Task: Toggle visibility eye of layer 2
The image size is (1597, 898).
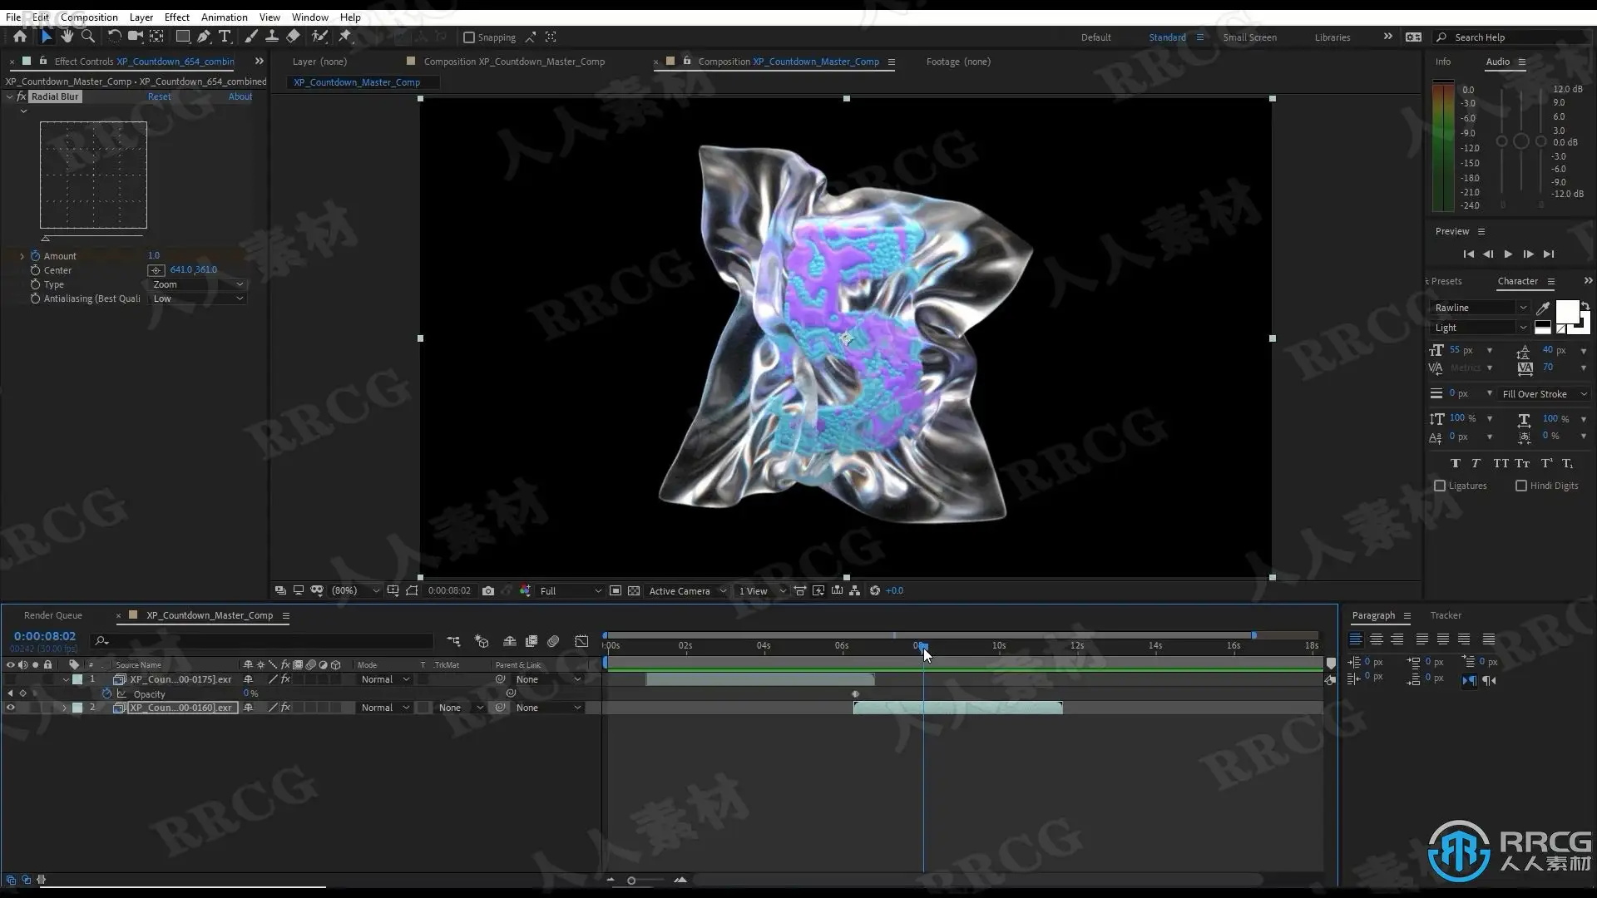Action: [11, 708]
